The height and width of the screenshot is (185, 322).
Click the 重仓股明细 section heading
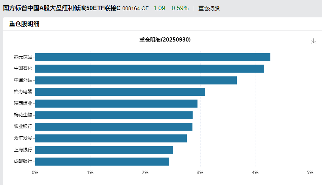pyautogui.click(x=24, y=24)
